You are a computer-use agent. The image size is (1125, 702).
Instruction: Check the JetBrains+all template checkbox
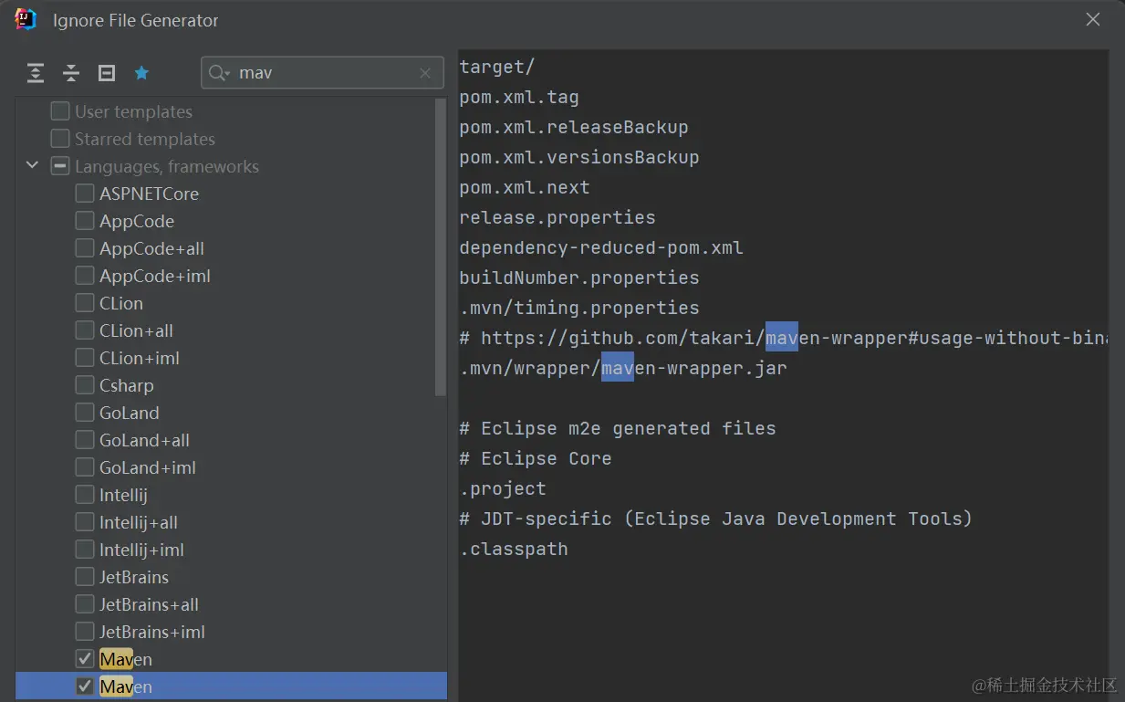(85, 604)
